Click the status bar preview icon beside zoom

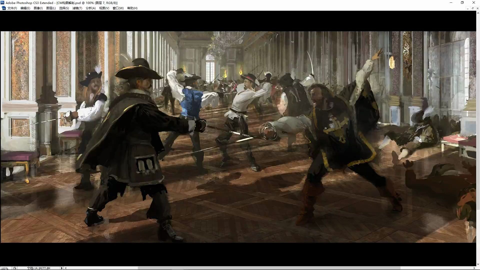tap(15, 268)
